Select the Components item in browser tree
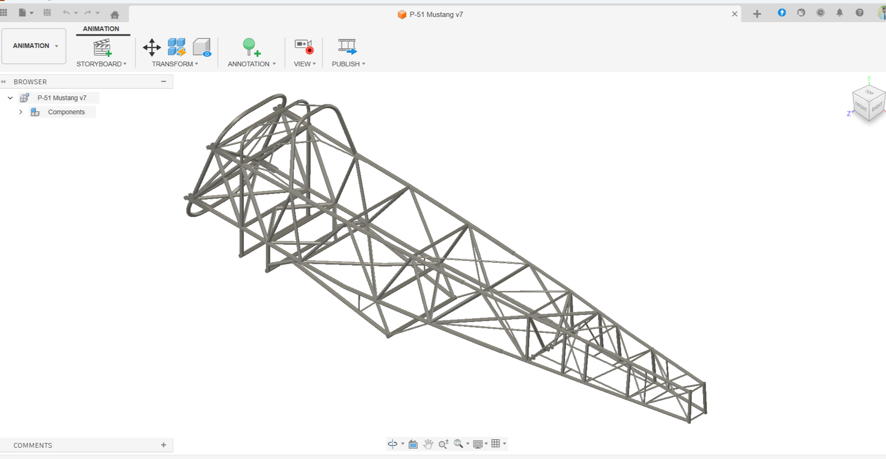This screenshot has height=459, width=886. pyautogui.click(x=66, y=112)
